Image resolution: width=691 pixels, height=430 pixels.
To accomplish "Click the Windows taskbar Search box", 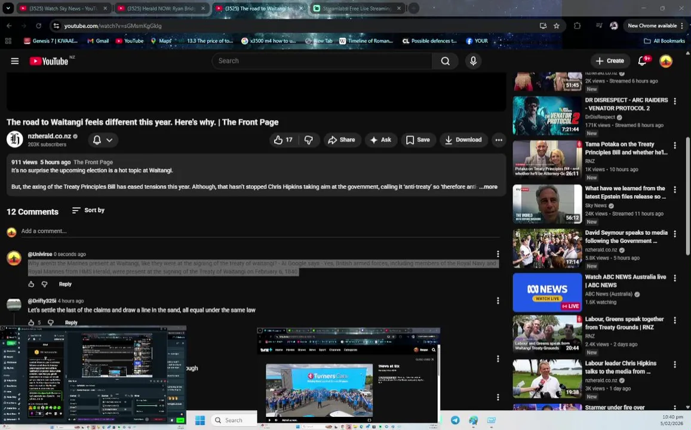I will tap(234, 420).
